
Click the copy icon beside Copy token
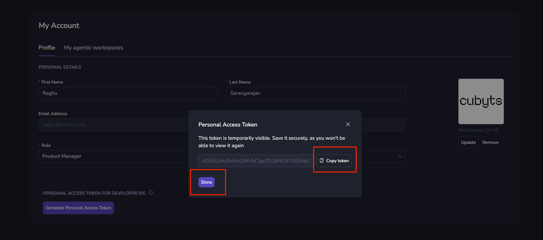click(x=321, y=161)
